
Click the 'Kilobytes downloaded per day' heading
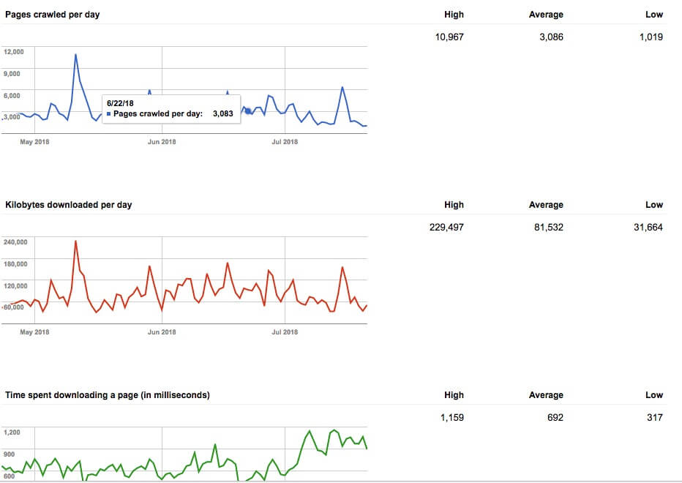[x=68, y=204]
